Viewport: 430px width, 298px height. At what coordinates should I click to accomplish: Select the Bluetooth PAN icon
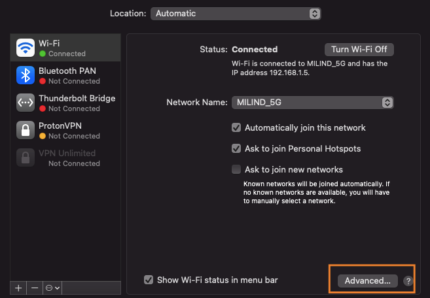(26, 75)
